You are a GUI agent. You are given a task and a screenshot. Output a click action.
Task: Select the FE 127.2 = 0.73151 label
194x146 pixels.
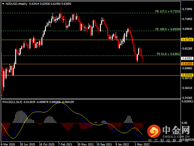[167, 11]
